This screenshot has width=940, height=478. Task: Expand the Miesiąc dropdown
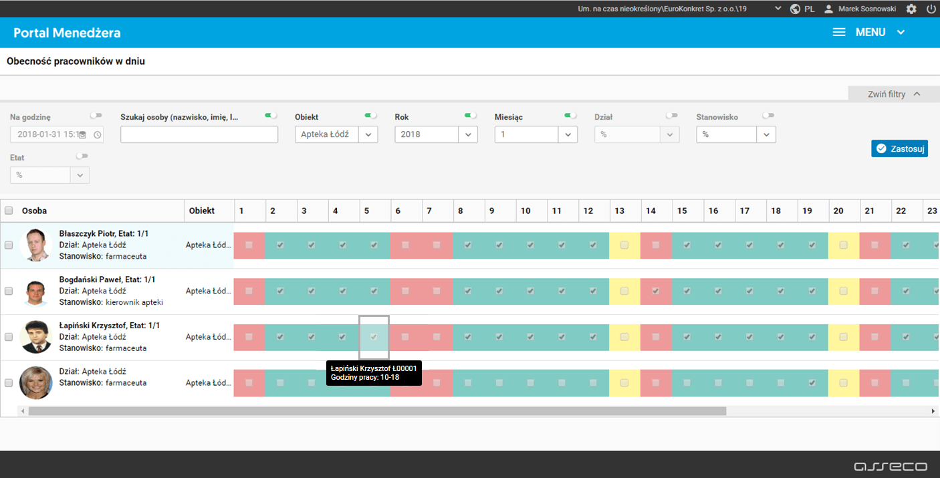[536, 134]
